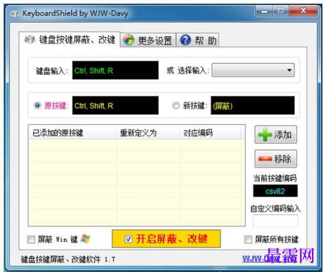Click the keyboard icon on the first tab

point(30,39)
